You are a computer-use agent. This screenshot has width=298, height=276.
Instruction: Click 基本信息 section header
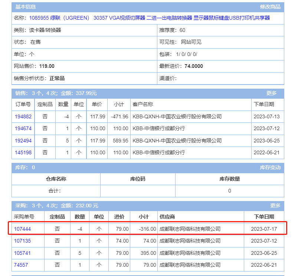coord(26,7)
